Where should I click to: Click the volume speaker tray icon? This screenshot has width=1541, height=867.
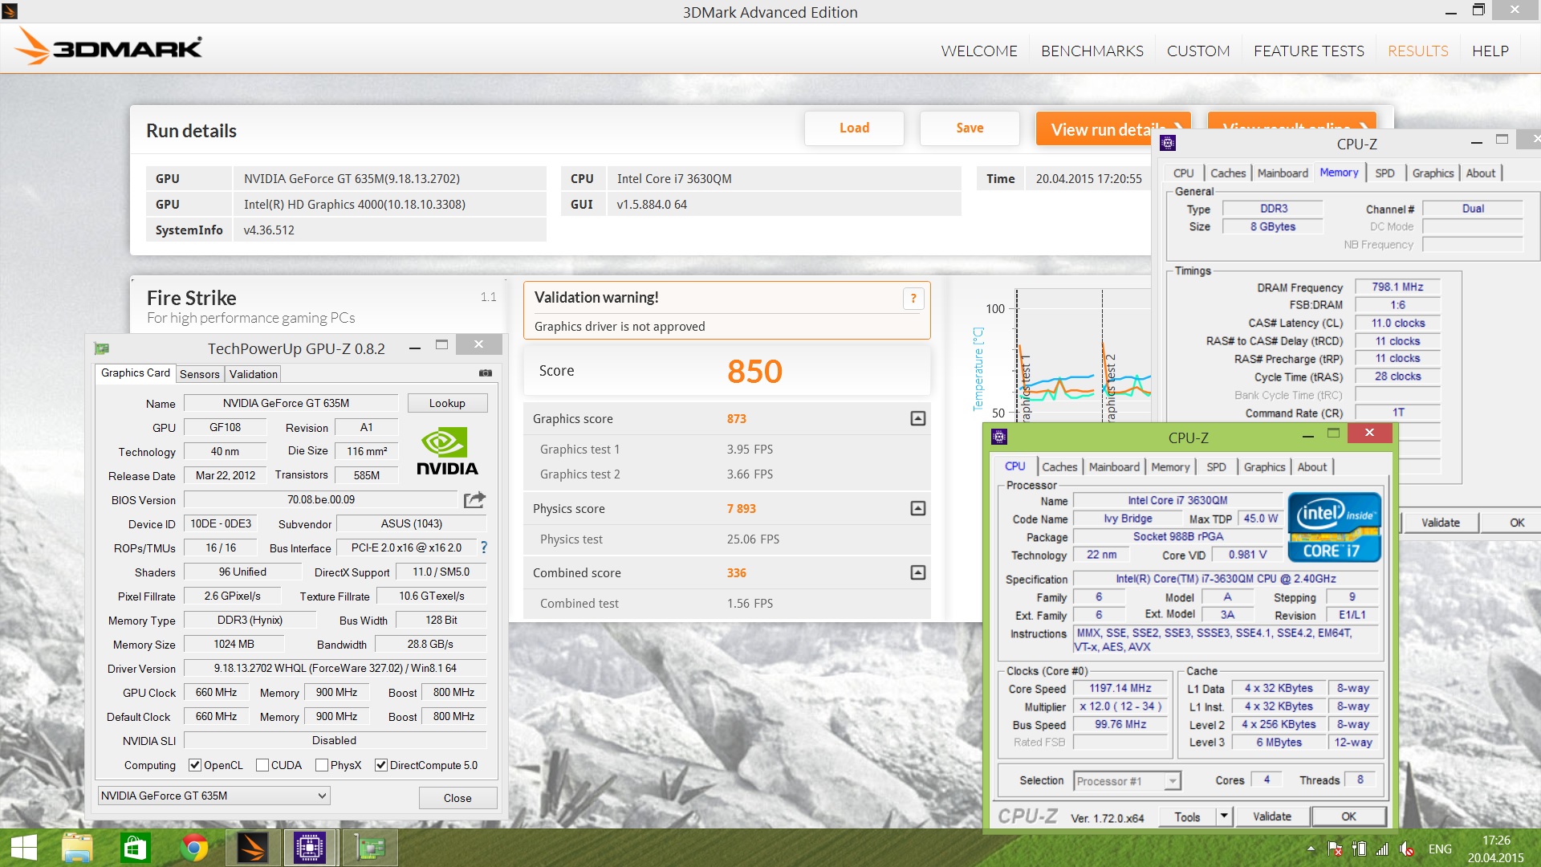pos(1406,849)
